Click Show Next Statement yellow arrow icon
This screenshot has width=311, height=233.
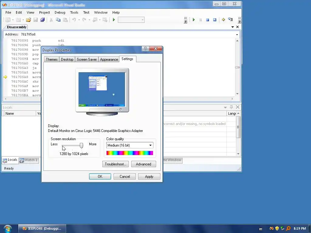(x=223, y=20)
